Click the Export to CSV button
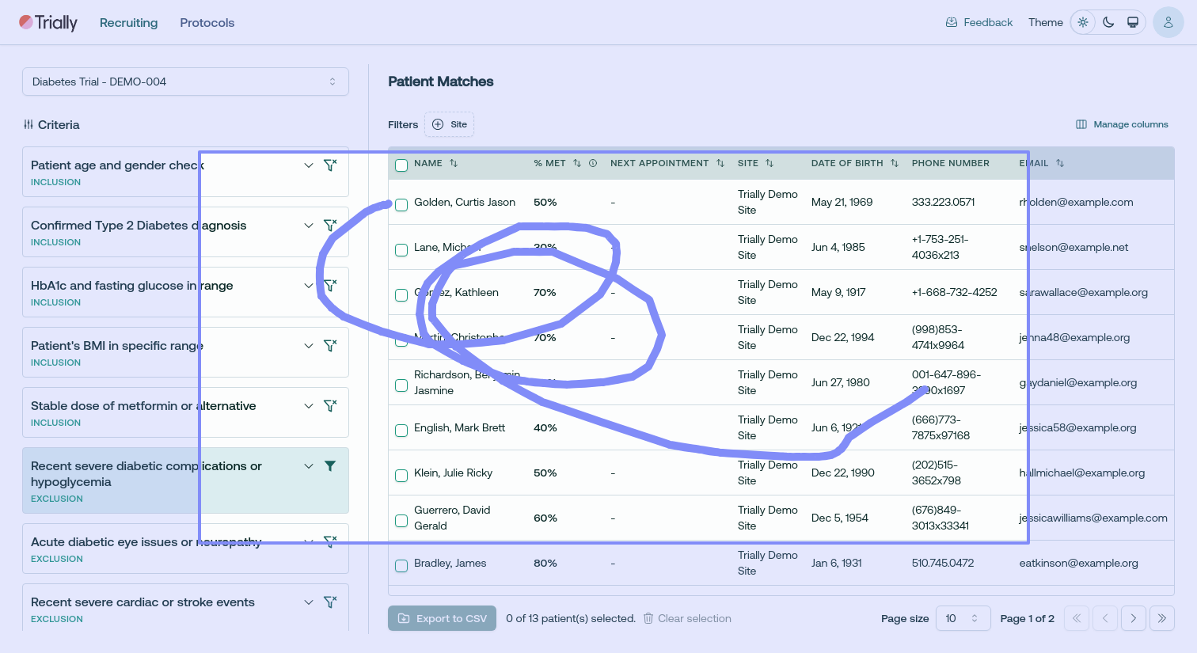This screenshot has height=653, width=1197. point(442,618)
